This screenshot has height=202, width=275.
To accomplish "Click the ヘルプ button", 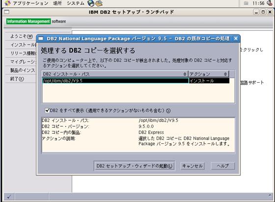I will click(223, 166).
